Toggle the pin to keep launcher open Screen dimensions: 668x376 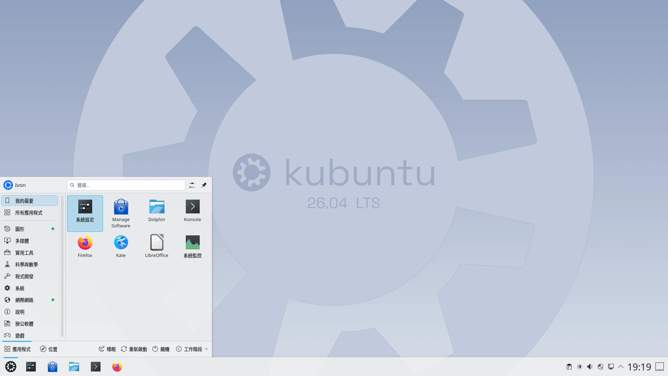coord(204,185)
